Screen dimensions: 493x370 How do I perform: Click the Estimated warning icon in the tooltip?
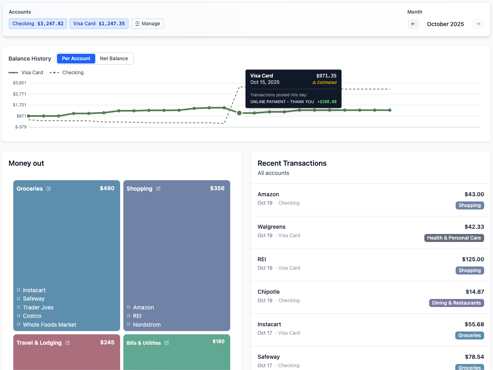pos(314,82)
